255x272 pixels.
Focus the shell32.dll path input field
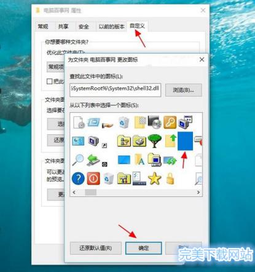[x=115, y=90]
